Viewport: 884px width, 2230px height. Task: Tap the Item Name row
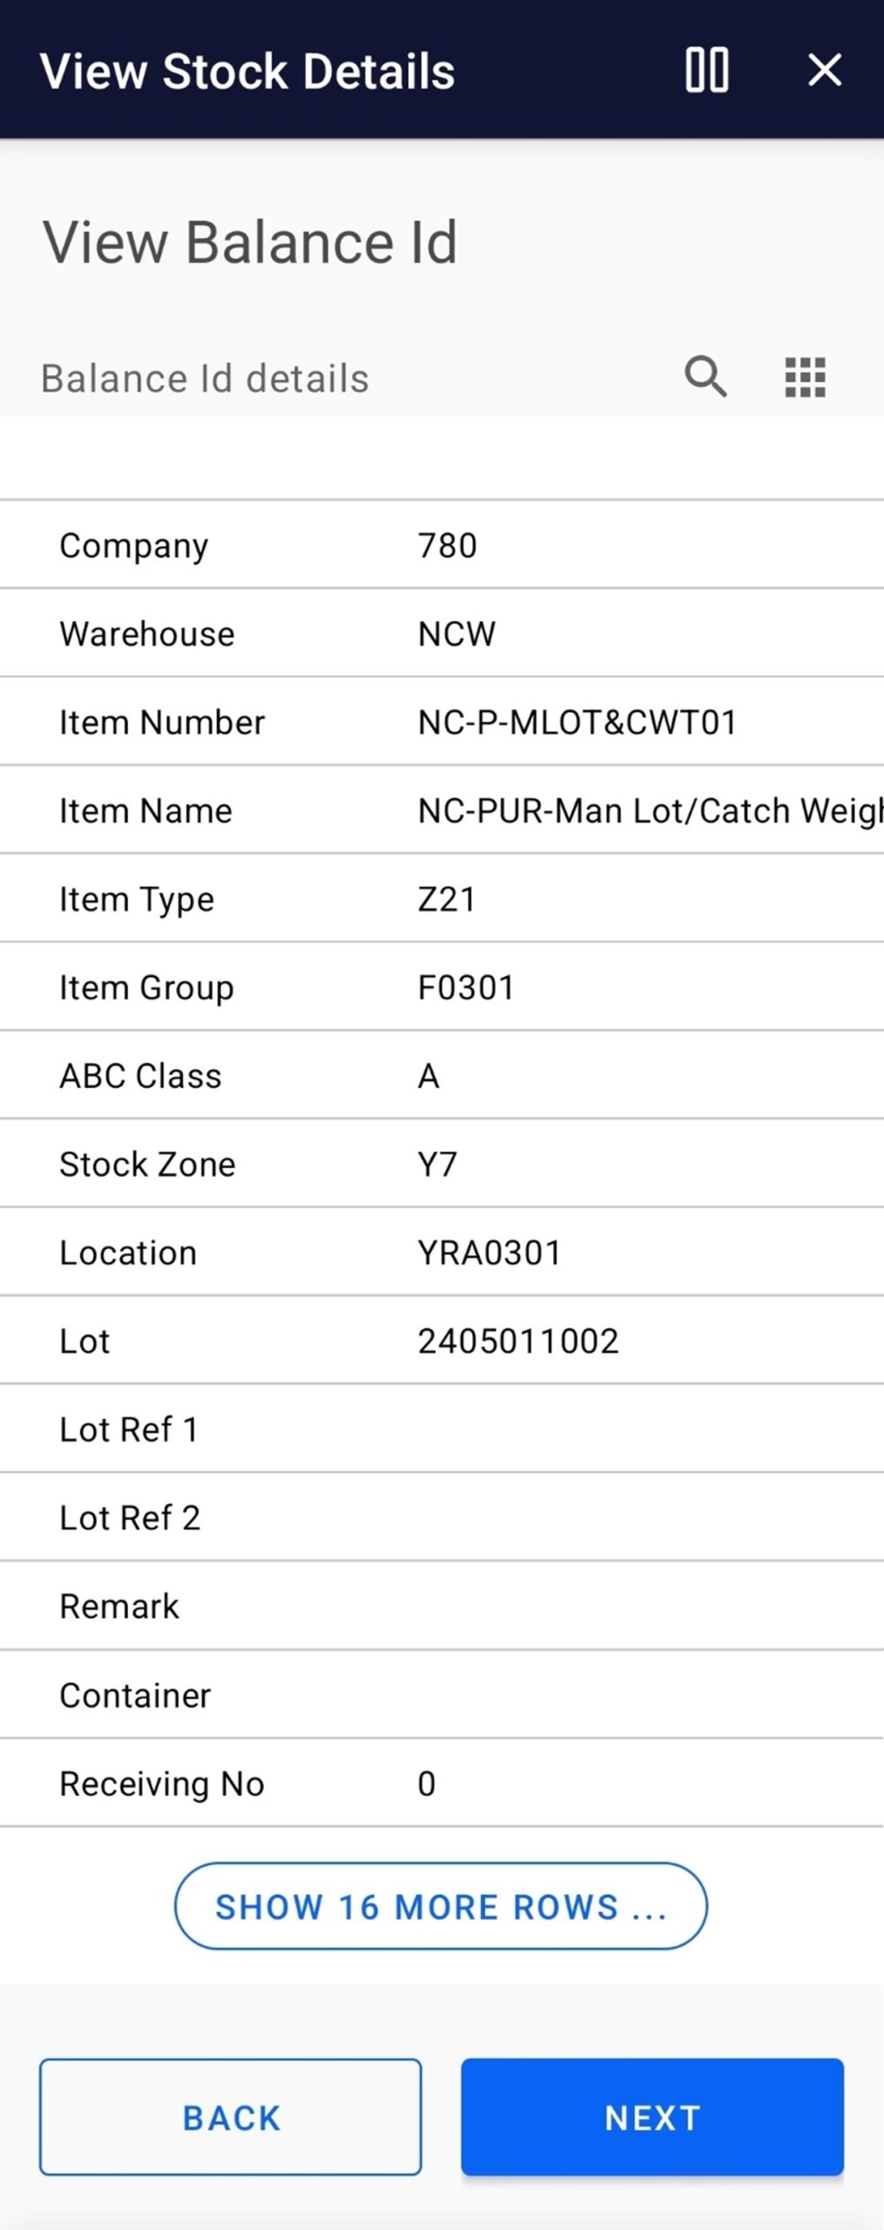click(x=442, y=811)
